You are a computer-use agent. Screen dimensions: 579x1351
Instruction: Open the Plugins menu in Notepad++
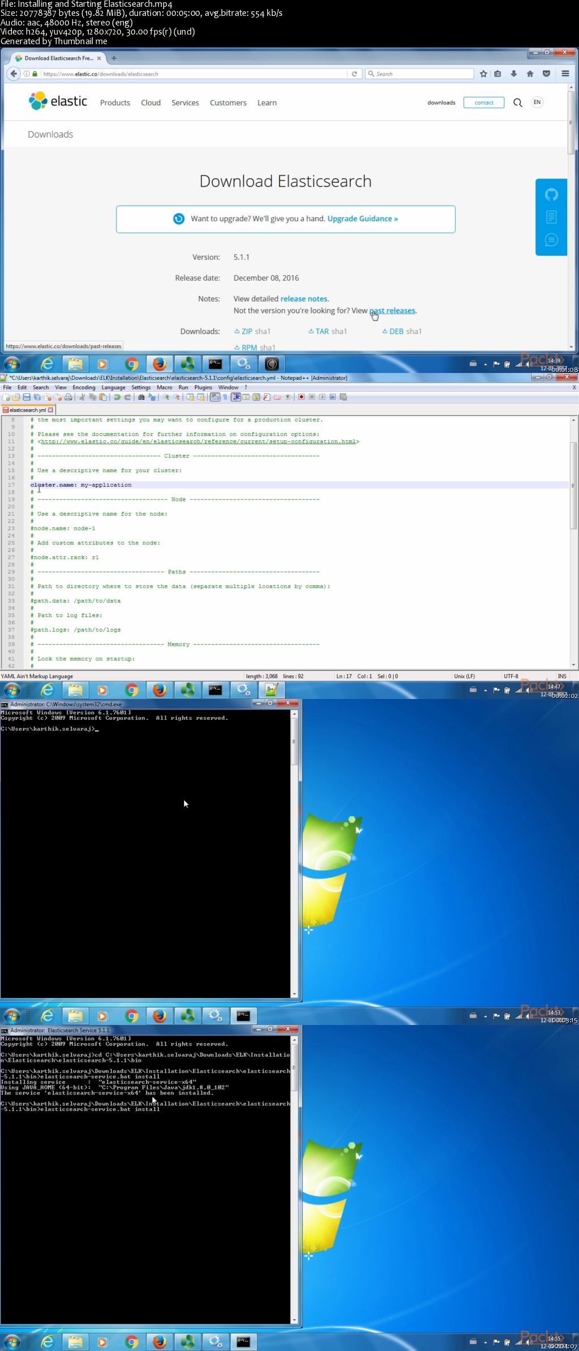click(203, 388)
